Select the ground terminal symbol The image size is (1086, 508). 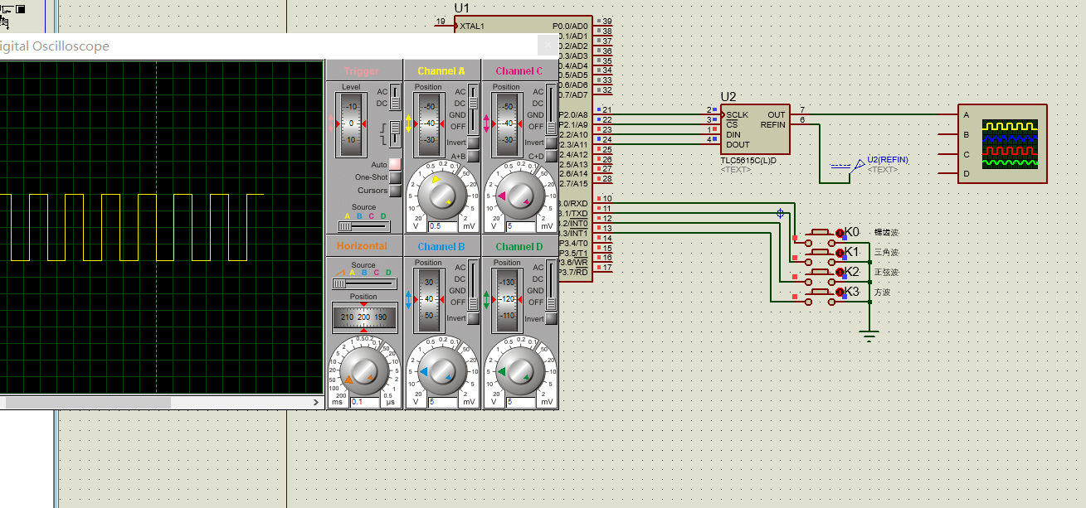[869, 335]
